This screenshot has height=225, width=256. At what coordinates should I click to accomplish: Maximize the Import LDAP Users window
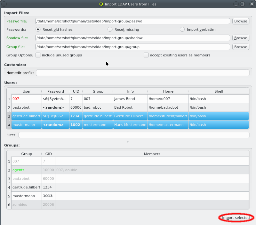(243, 4)
